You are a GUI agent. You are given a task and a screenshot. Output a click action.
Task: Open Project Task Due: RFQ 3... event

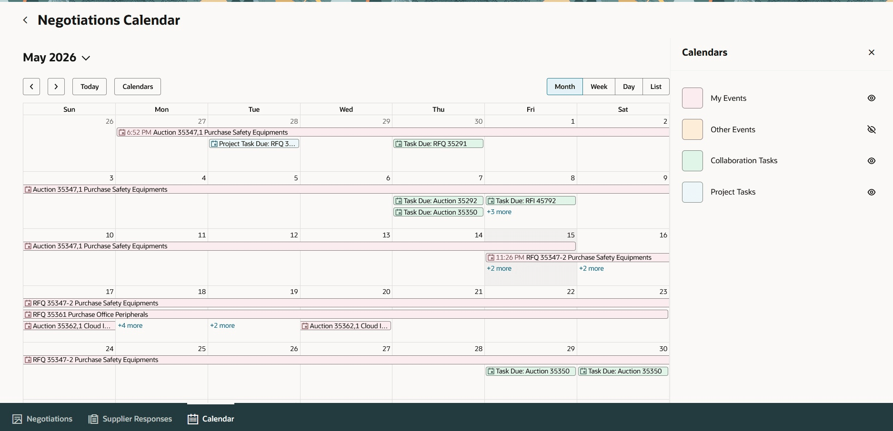[x=254, y=144]
